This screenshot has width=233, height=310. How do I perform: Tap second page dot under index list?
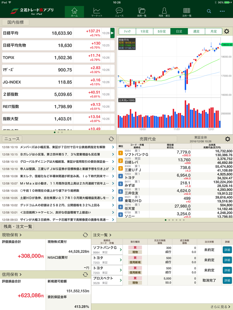coord(58,132)
